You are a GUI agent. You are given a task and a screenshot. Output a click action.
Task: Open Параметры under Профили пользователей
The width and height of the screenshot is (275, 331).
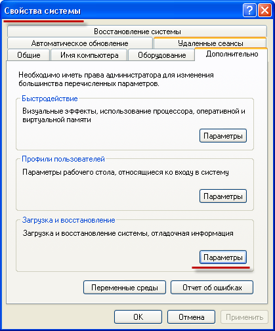223,196
